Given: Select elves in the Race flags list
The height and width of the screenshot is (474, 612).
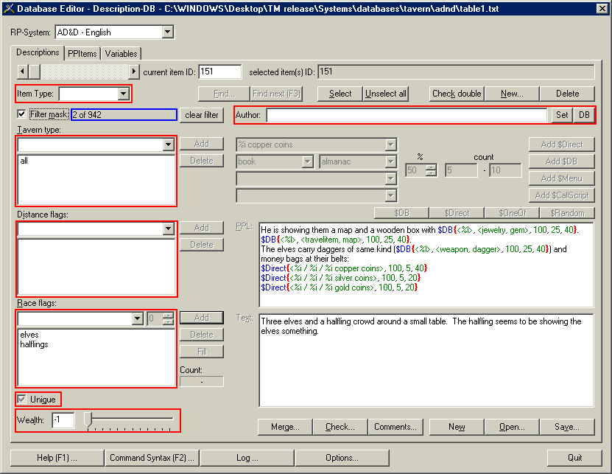Looking at the screenshot, I should pyautogui.click(x=30, y=335).
